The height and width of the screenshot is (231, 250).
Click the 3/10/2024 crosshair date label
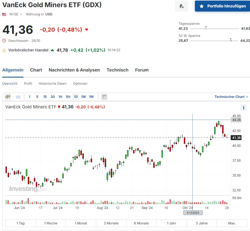pos(193,213)
